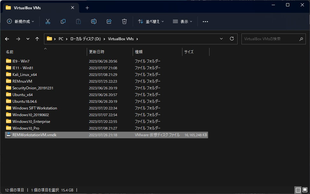Viewport: 310px width, 194px height.
Task: Expand chevron after PC breadcrumb
Action: point(67,39)
